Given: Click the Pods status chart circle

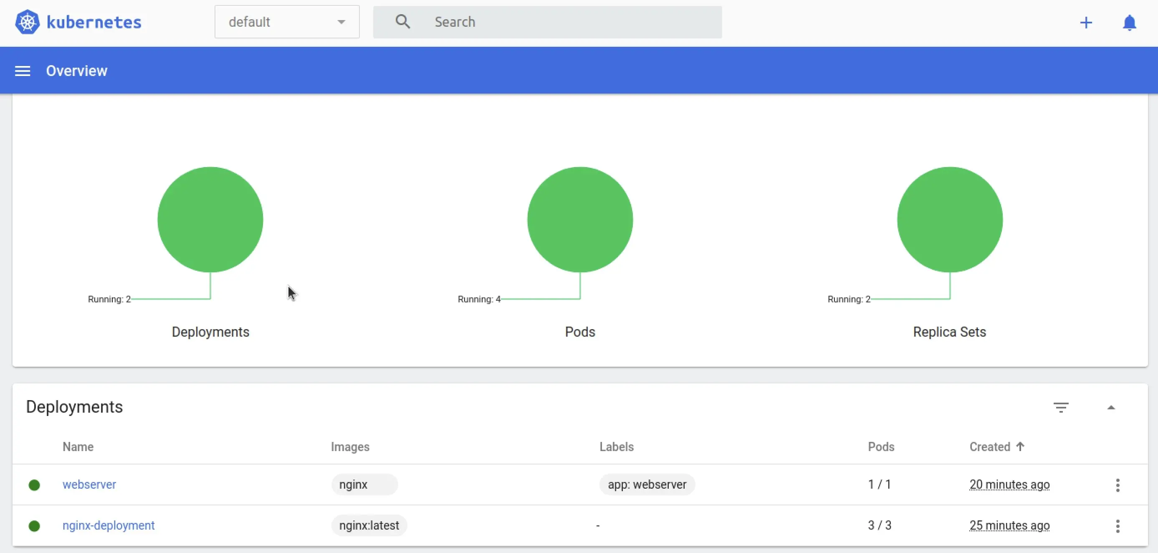Looking at the screenshot, I should [x=579, y=220].
